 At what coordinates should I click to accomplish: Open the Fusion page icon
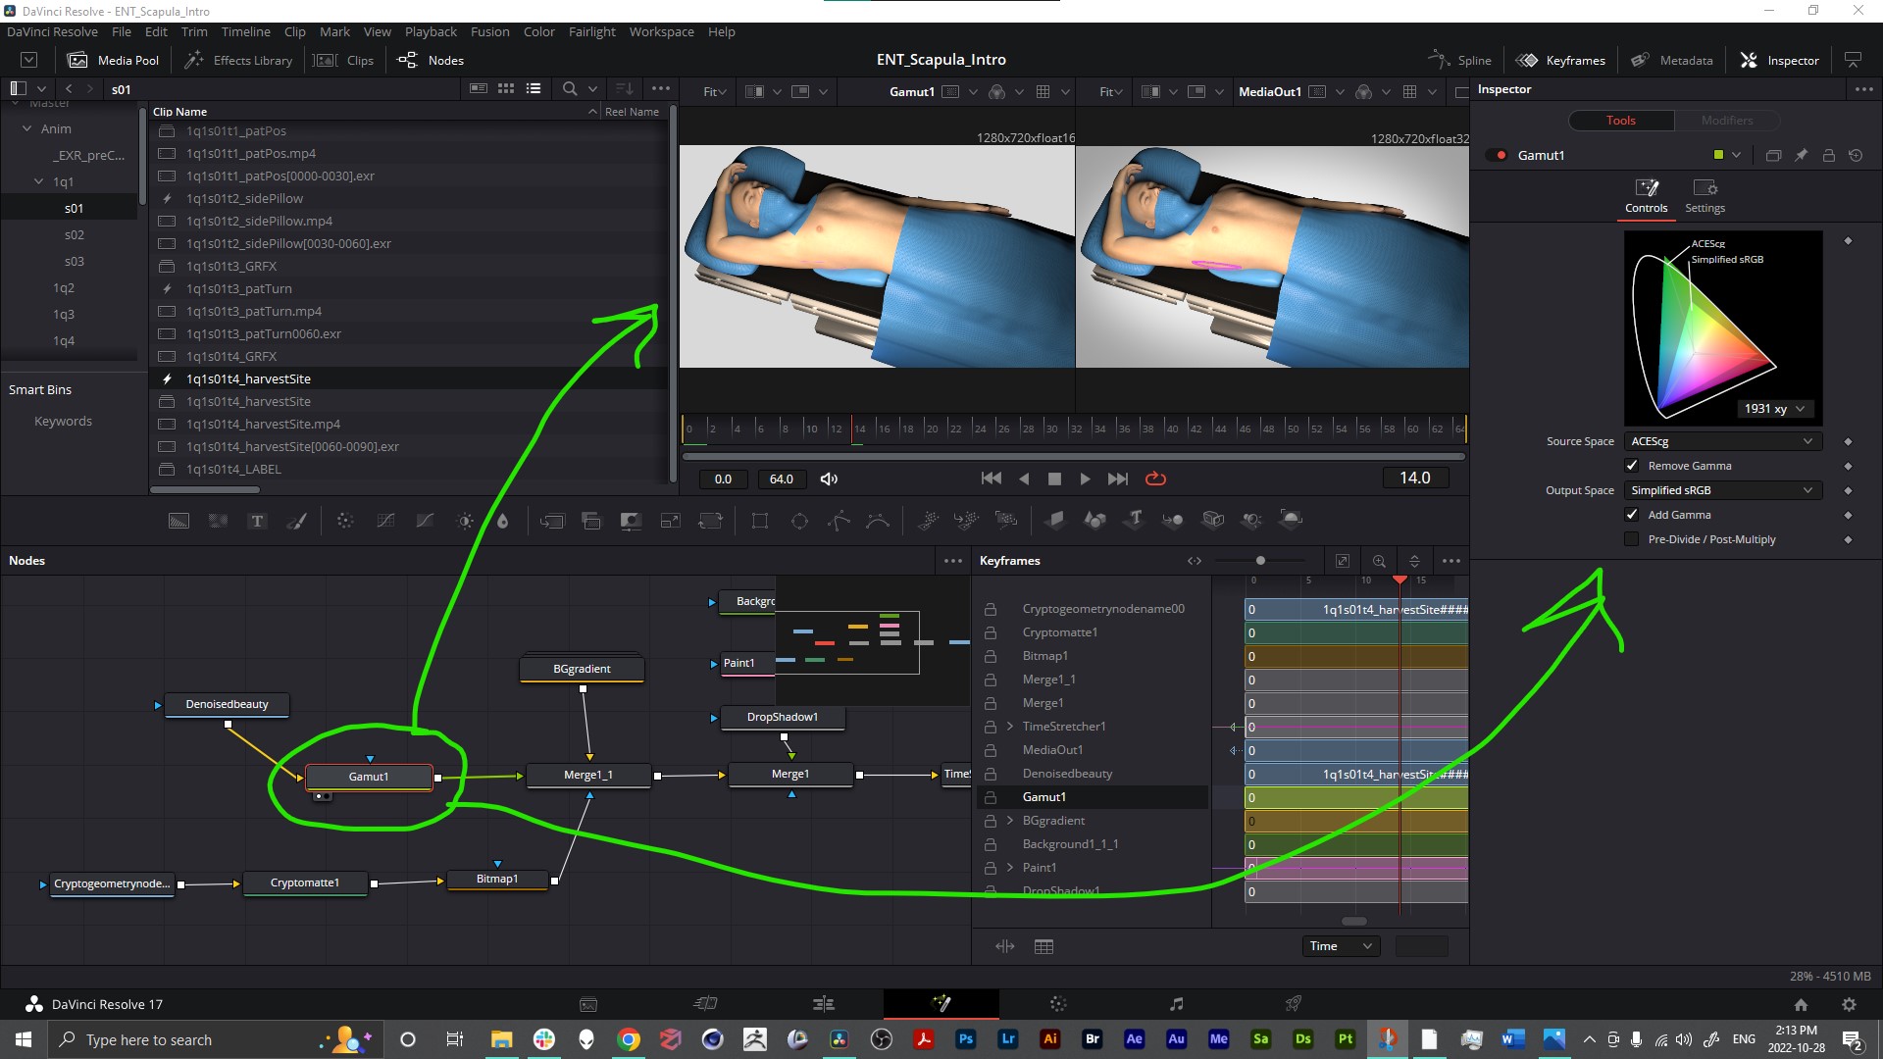pos(941,1003)
